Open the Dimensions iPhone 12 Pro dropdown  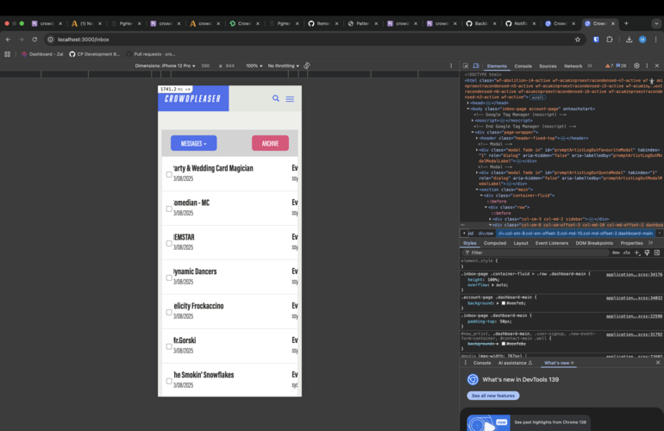(x=166, y=66)
